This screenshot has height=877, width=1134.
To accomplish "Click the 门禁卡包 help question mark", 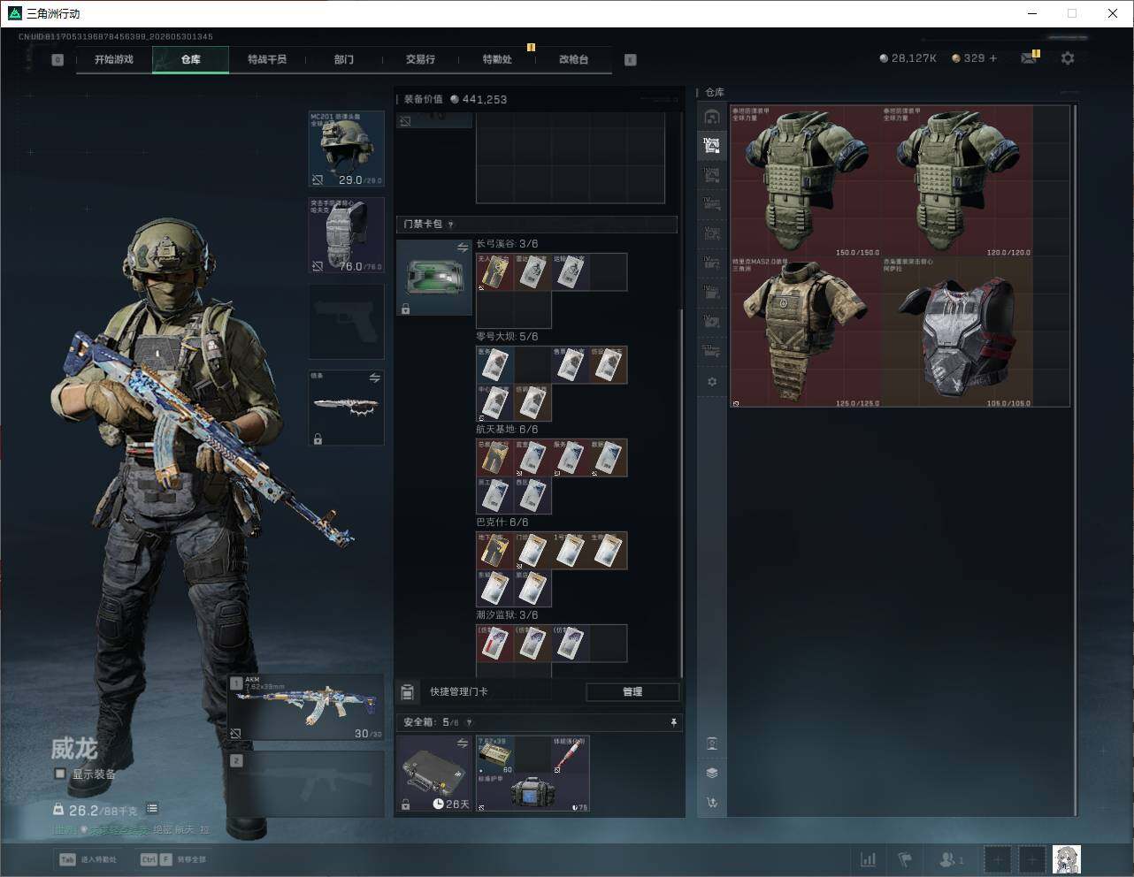I will point(451,225).
